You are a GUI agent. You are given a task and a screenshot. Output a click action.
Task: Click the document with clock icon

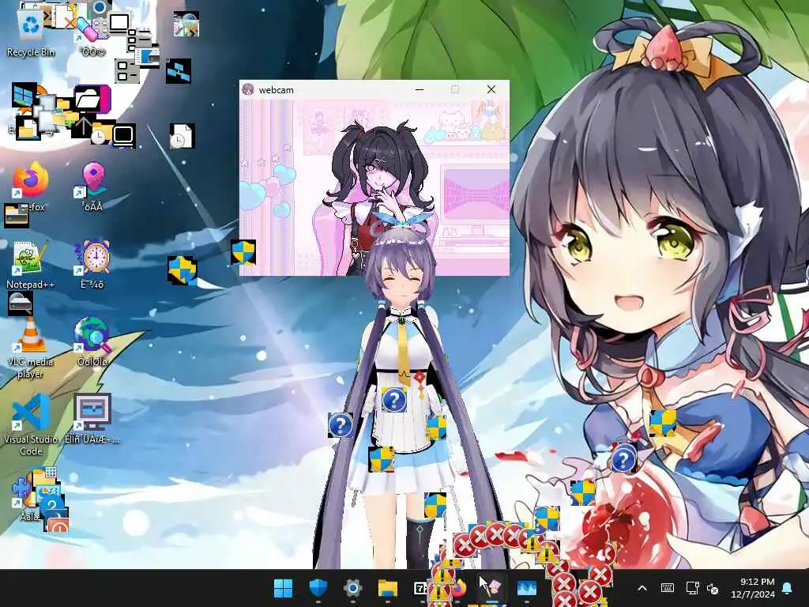pos(182,136)
